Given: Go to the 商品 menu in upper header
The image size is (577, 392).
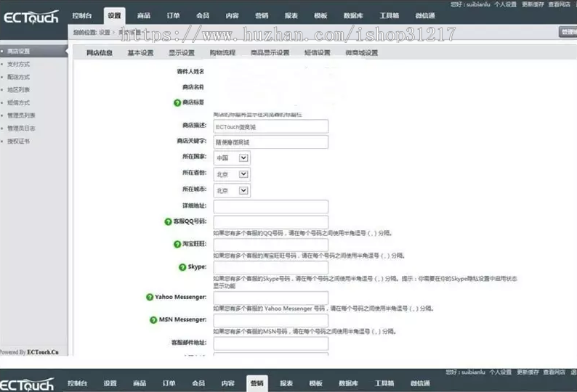Looking at the screenshot, I should tap(143, 16).
